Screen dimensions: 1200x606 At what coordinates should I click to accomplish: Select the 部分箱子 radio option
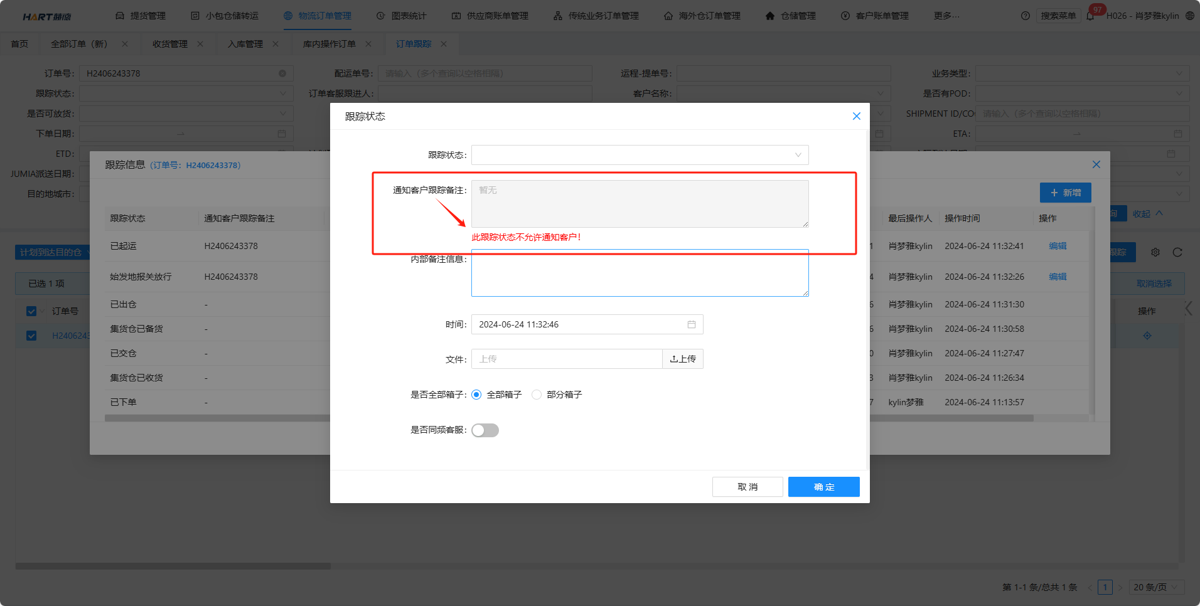537,395
